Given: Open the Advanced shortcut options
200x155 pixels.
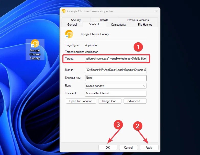Looking at the screenshot, I should [x=135, y=101].
